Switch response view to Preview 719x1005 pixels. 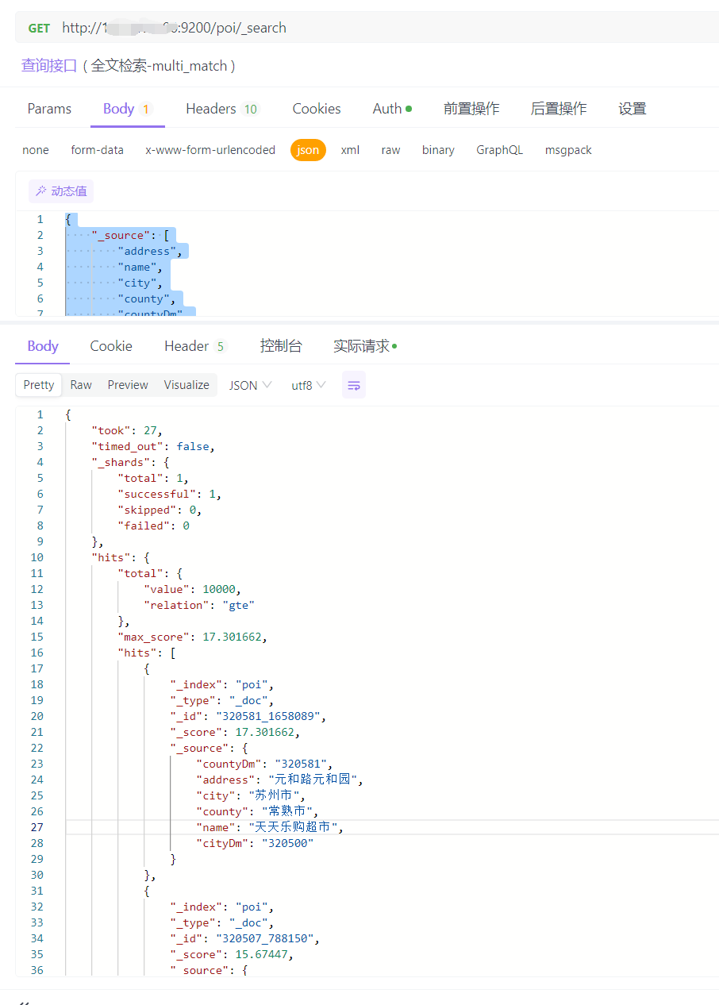[128, 385]
